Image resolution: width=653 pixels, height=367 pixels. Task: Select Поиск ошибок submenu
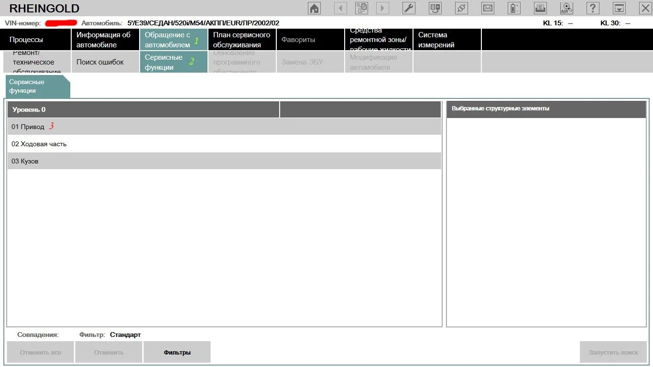[105, 62]
